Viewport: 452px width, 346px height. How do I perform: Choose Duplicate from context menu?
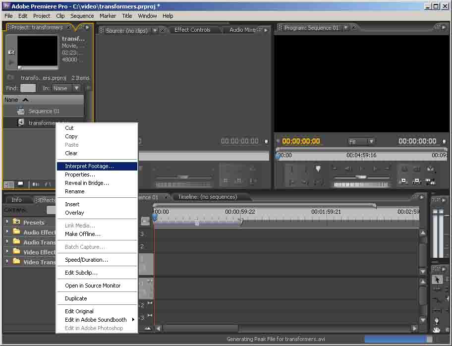97,298
